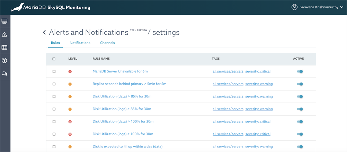Viewport: 347px width, 152px height.
Task: Toggle off Disk Utilization (data) > 85% rule
Action: coord(300,96)
